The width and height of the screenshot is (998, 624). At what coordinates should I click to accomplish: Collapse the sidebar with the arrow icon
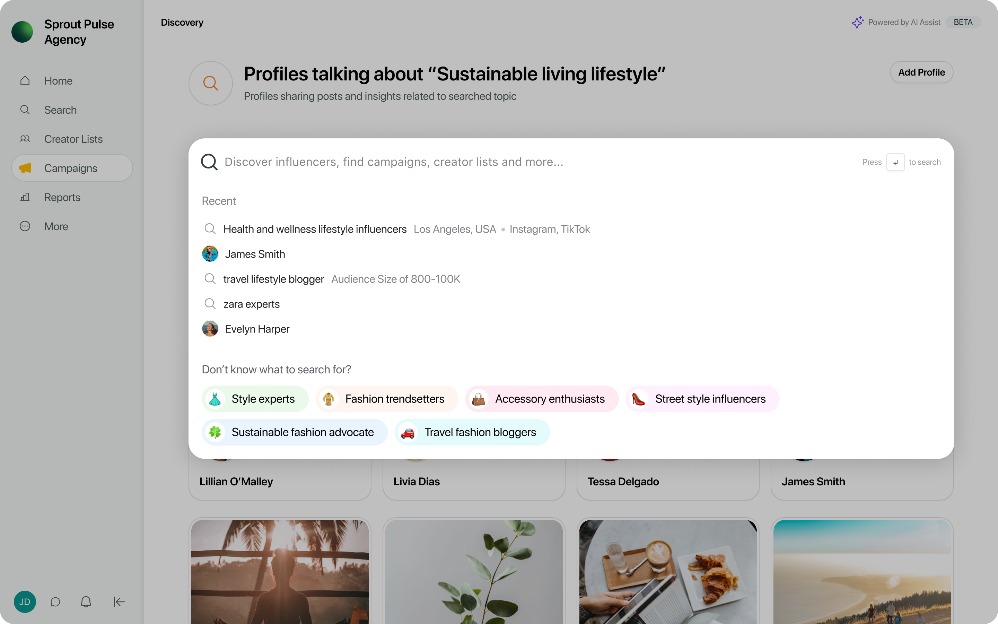pos(119,602)
